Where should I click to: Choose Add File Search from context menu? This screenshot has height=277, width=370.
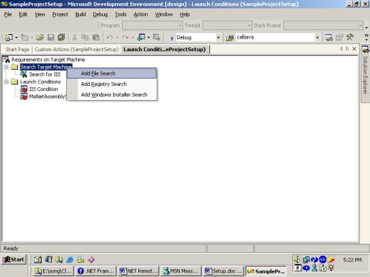[112, 74]
